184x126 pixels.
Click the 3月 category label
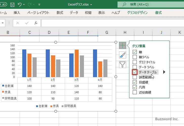pos(77,80)
